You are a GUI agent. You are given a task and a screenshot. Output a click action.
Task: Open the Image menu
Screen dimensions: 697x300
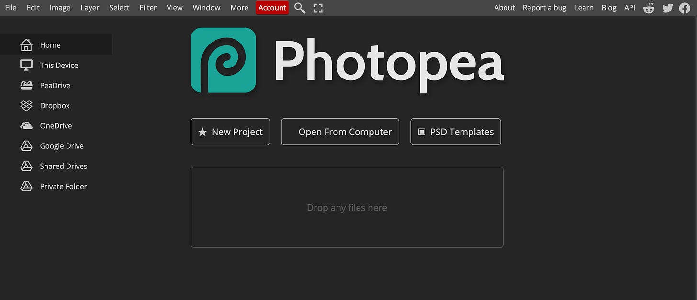60,8
